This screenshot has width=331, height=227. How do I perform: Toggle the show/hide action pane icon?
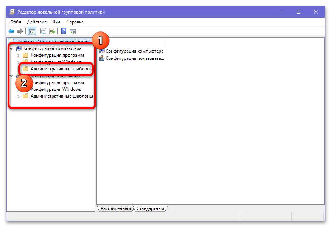coord(73,31)
